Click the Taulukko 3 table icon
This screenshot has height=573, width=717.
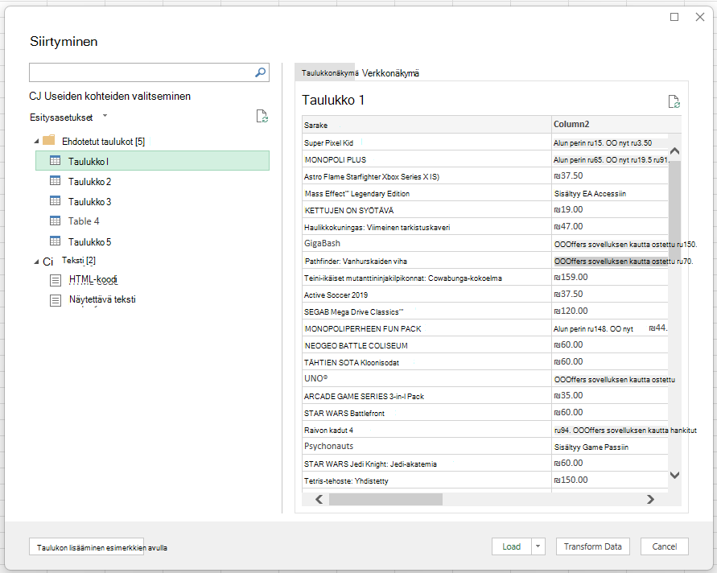point(55,200)
